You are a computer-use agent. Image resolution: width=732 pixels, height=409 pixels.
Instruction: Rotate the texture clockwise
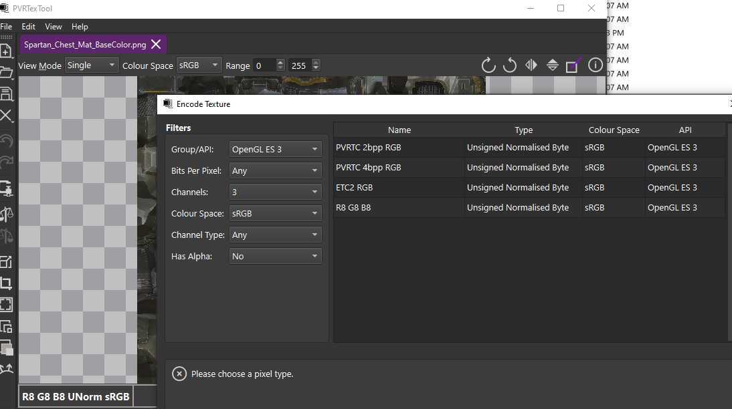click(x=488, y=65)
